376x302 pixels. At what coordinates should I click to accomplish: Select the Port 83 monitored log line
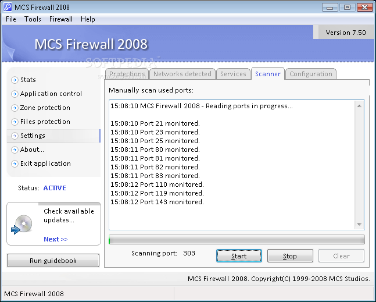pos(155,176)
